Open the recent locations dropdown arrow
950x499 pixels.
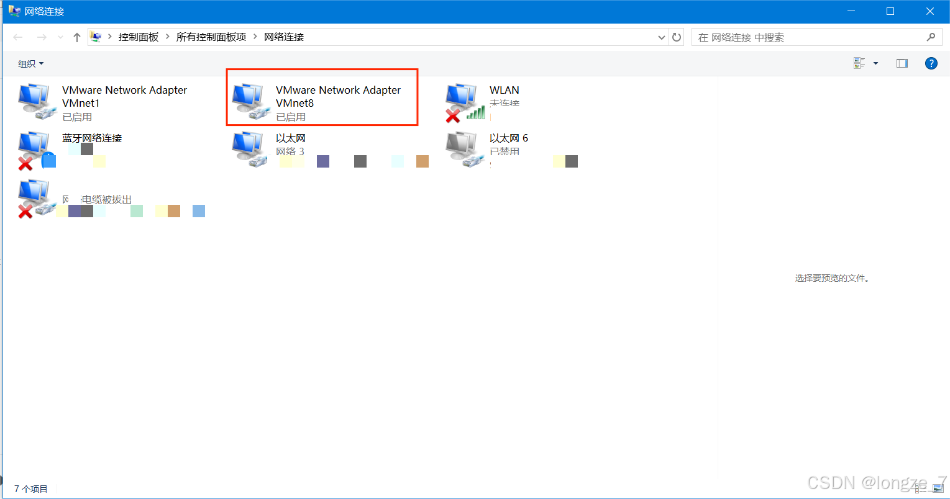(60, 37)
